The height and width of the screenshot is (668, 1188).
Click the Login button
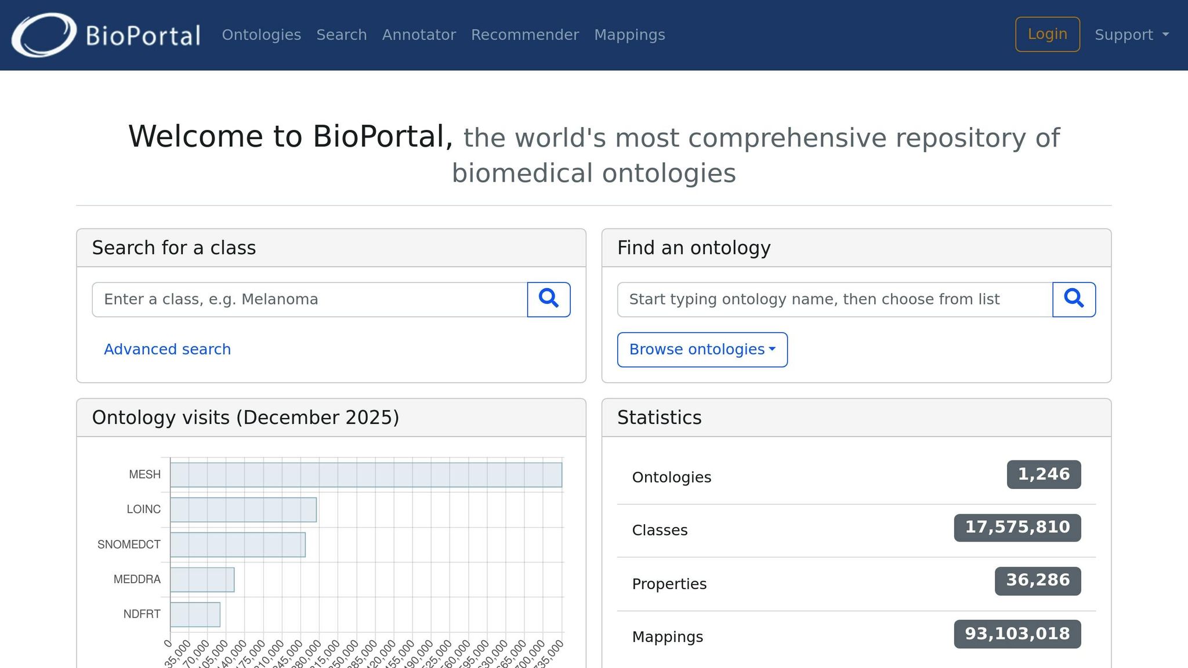click(1047, 34)
